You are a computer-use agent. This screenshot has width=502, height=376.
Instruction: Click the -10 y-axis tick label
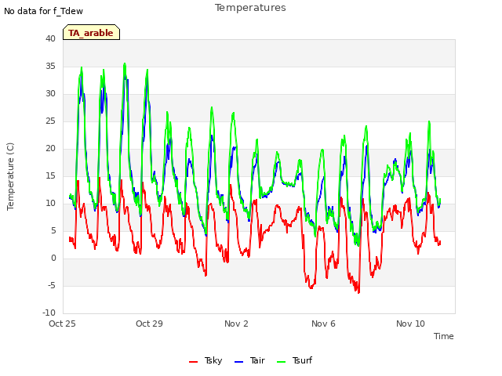point(49,313)
